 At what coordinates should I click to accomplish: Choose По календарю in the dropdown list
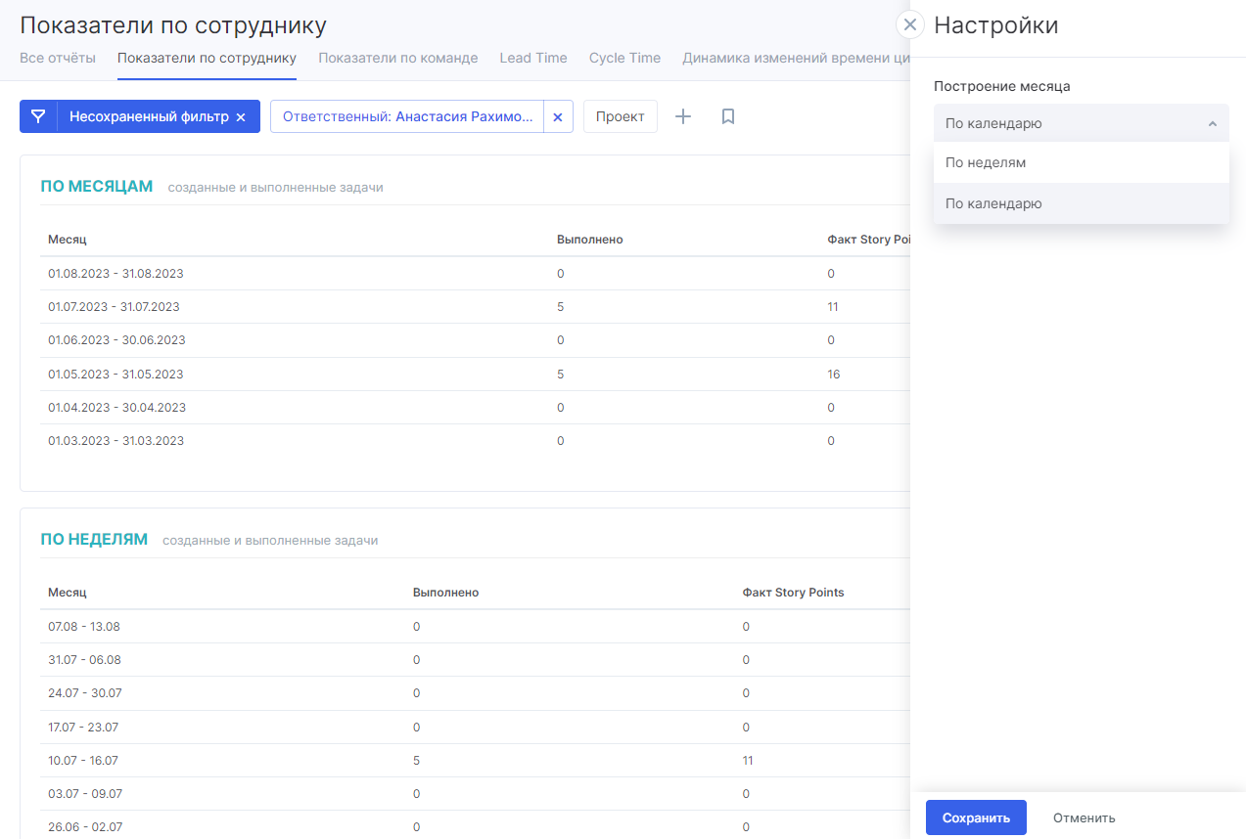(x=1082, y=203)
